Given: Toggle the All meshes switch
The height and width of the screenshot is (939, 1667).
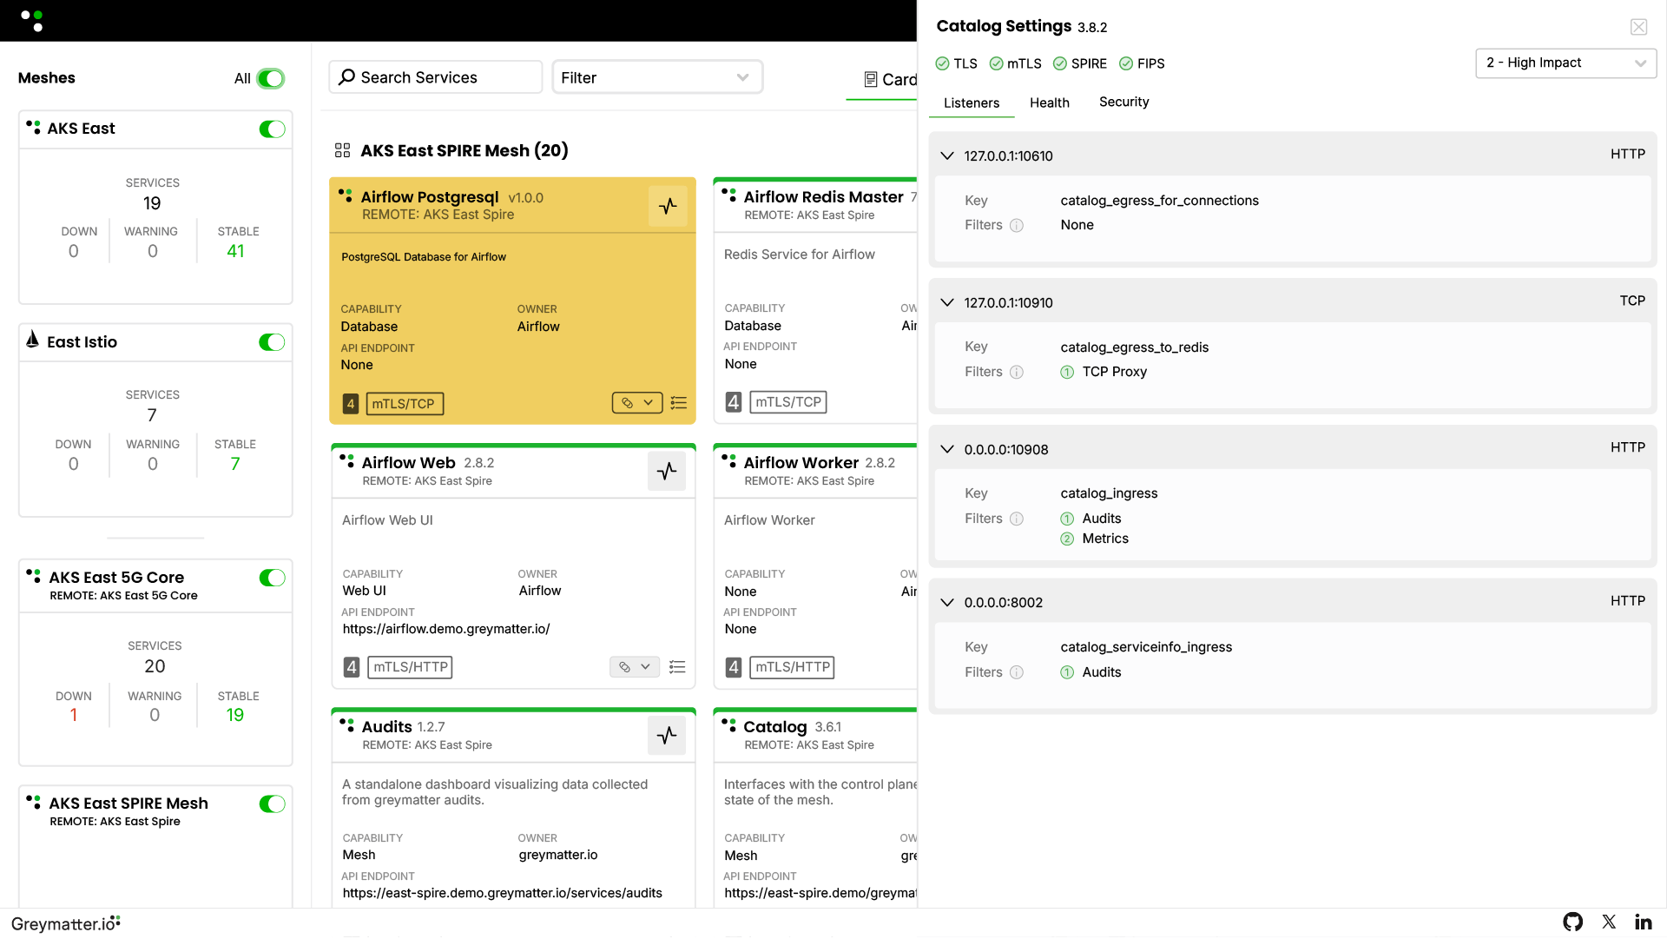Looking at the screenshot, I should (x=270, y=78).
